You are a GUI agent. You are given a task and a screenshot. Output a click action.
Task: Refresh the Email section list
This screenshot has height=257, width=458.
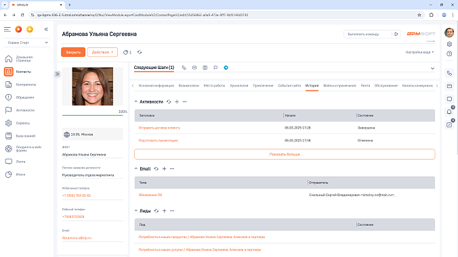(x=157, y=169)
